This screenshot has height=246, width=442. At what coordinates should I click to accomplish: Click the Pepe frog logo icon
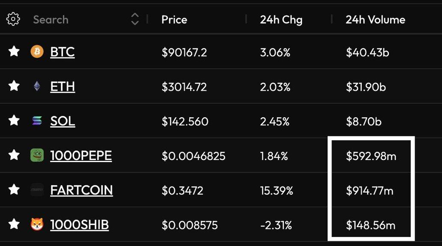[x=37, y=155]
